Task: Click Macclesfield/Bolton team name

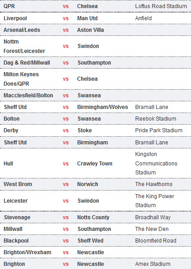Action: (28, 95)
